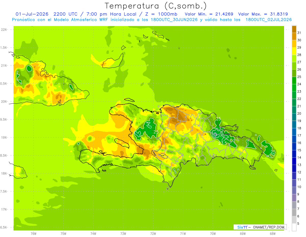Click the brown swatch above legend value 31
The width and height of the screenshot is (306, 237).
tap(294, 29)
